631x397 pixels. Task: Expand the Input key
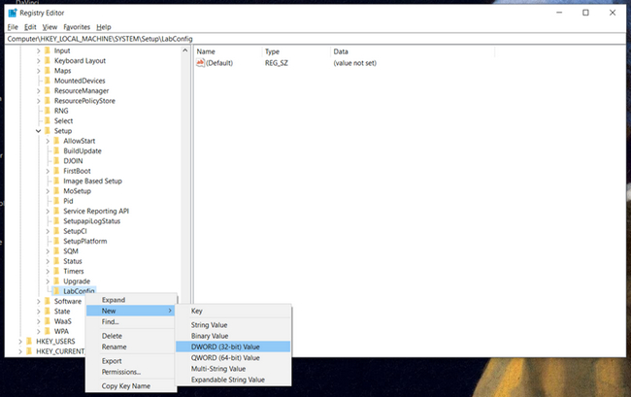[x=38, y=50]
